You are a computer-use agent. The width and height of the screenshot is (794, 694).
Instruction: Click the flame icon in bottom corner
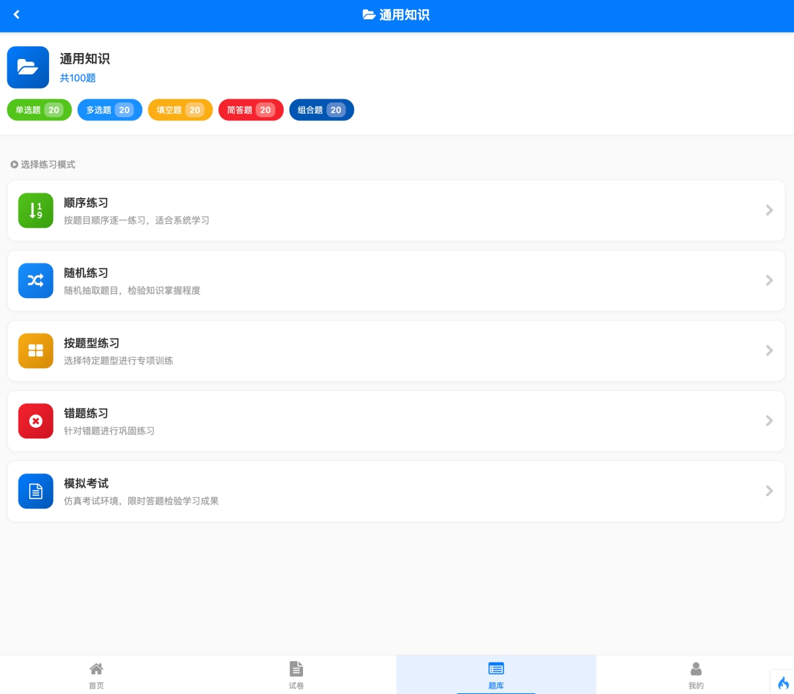point(783,683)
